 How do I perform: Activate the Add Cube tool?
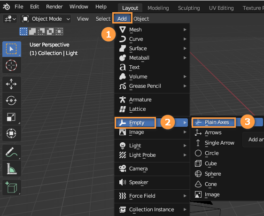click(x=11, y=187)
